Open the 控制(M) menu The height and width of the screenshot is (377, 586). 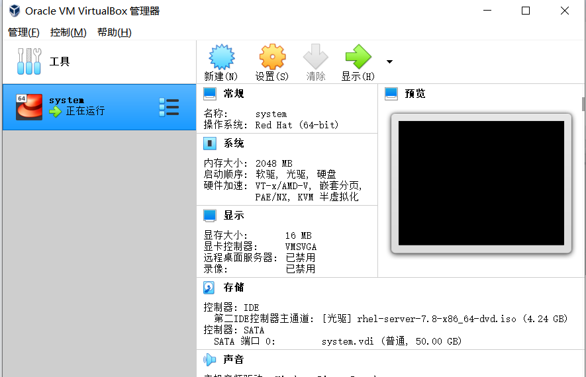68,32
